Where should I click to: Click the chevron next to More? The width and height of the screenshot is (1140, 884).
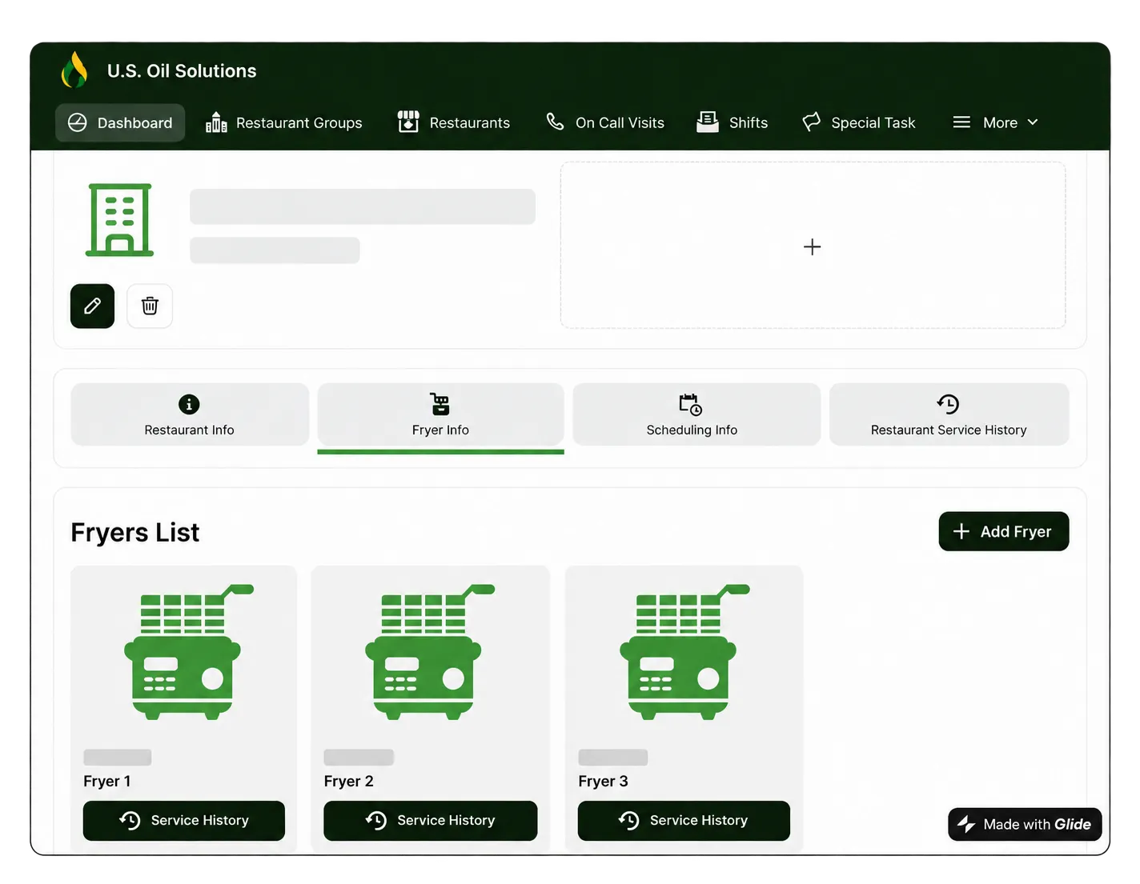pos(1033,122)
